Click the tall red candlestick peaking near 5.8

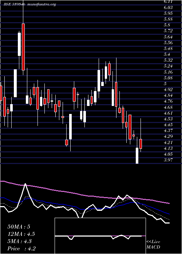pos(23,47)
